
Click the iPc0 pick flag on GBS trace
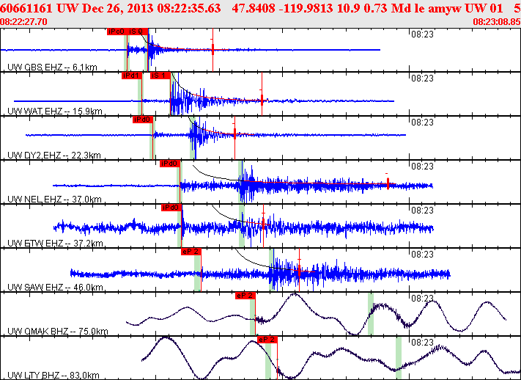(117, 32)
